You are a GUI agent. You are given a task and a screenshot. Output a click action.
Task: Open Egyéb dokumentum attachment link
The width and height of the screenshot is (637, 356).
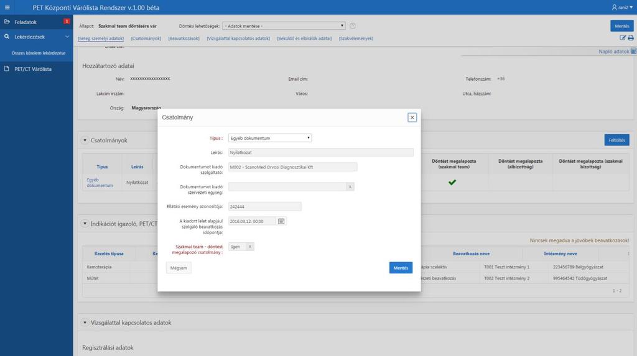click(100, 183)
